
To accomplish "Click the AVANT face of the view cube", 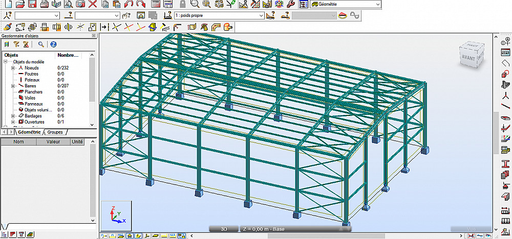I will [x=468, y=58].
